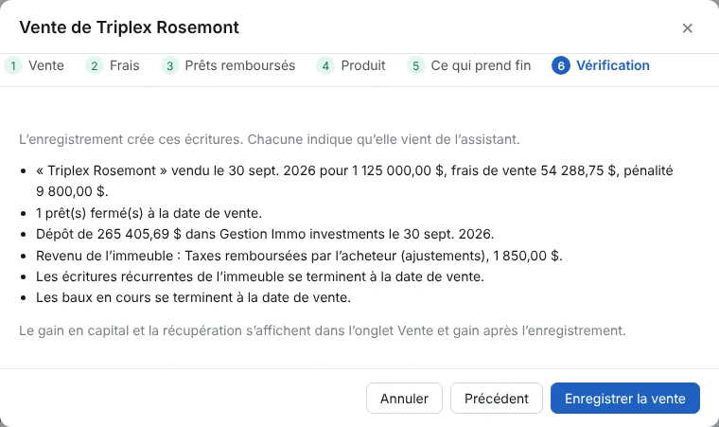
Task: Close the Vente de Triplex Rosemont dialog
Action: point(687,28)
